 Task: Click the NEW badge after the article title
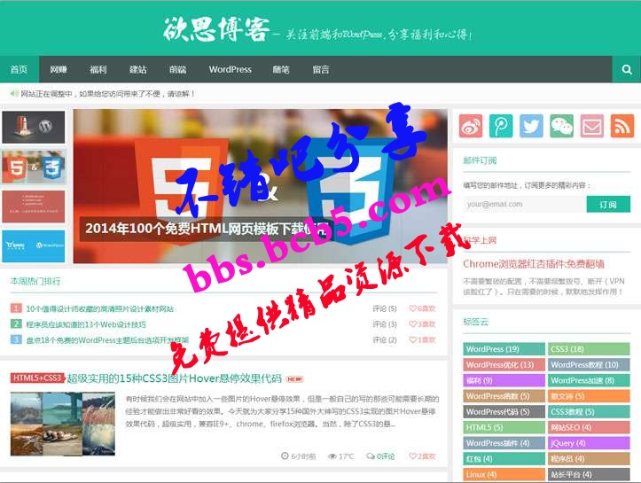tap(294, 378)
